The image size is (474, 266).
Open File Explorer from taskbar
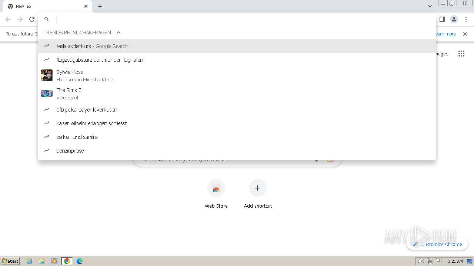[42, 261]
